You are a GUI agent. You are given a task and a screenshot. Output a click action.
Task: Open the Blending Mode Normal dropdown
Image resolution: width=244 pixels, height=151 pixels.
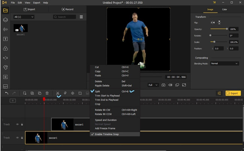coord(225,64)
